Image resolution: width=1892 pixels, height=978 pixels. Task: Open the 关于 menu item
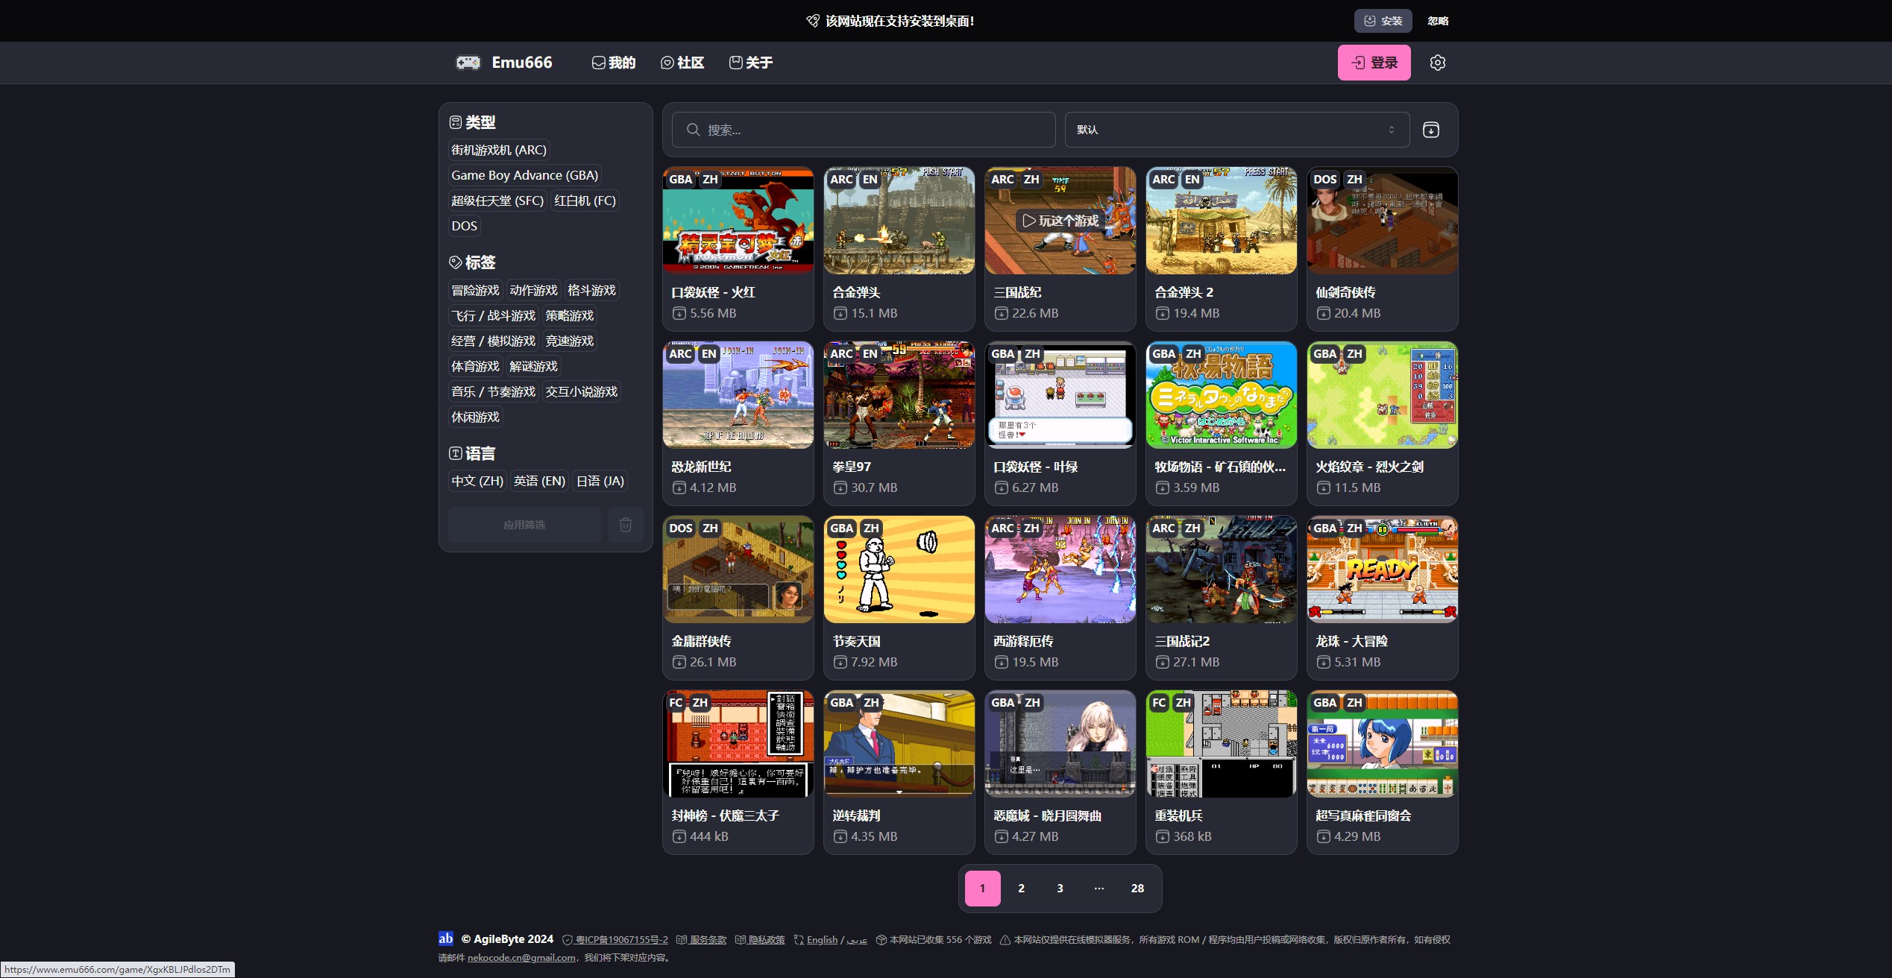tap(751, 63)
